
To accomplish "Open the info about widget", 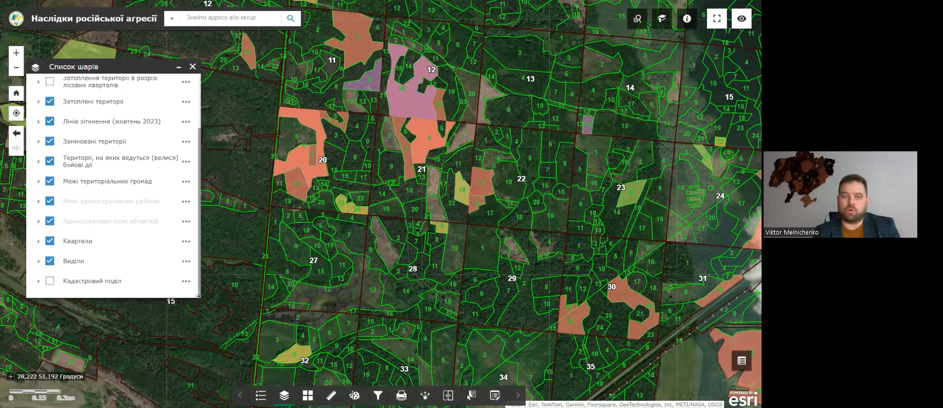I will pyautogui.click(x=687, y=18).
